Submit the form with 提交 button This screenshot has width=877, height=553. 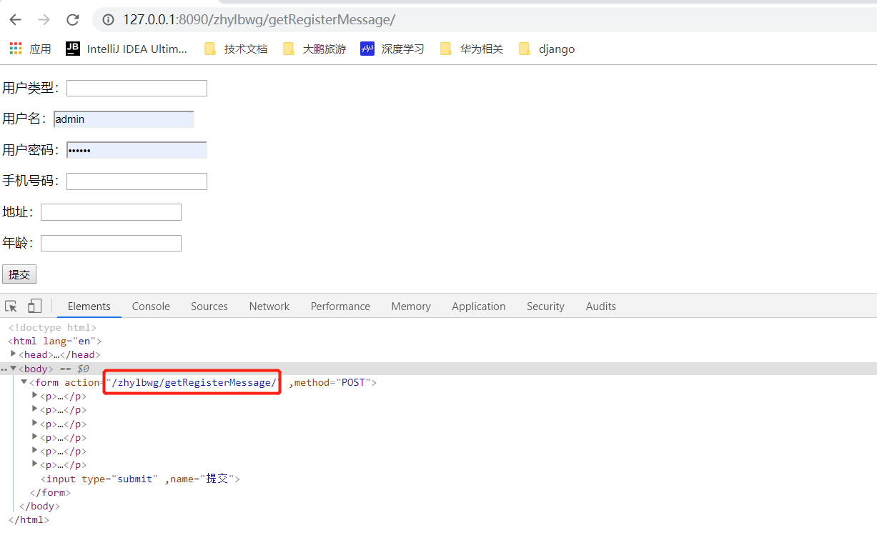pyautogui.click(x=19, y=274)
